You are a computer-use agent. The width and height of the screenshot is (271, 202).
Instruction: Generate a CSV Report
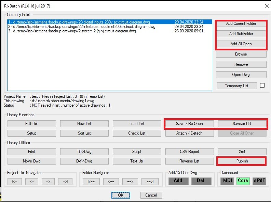click(x=189, y=152)
